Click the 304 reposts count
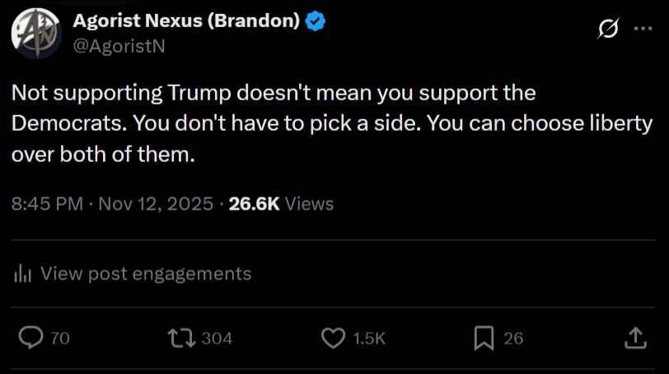669x374 pixels. [x=217, y=338]
